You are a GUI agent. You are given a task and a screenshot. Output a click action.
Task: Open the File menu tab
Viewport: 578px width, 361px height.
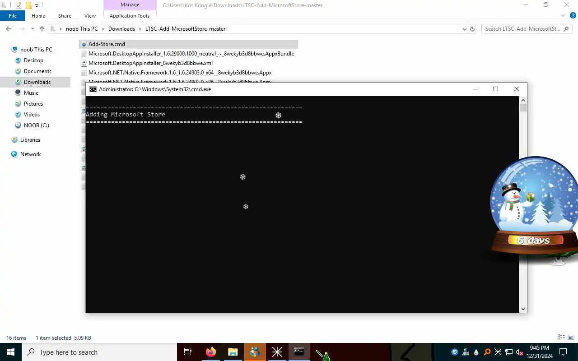[13, 16]
